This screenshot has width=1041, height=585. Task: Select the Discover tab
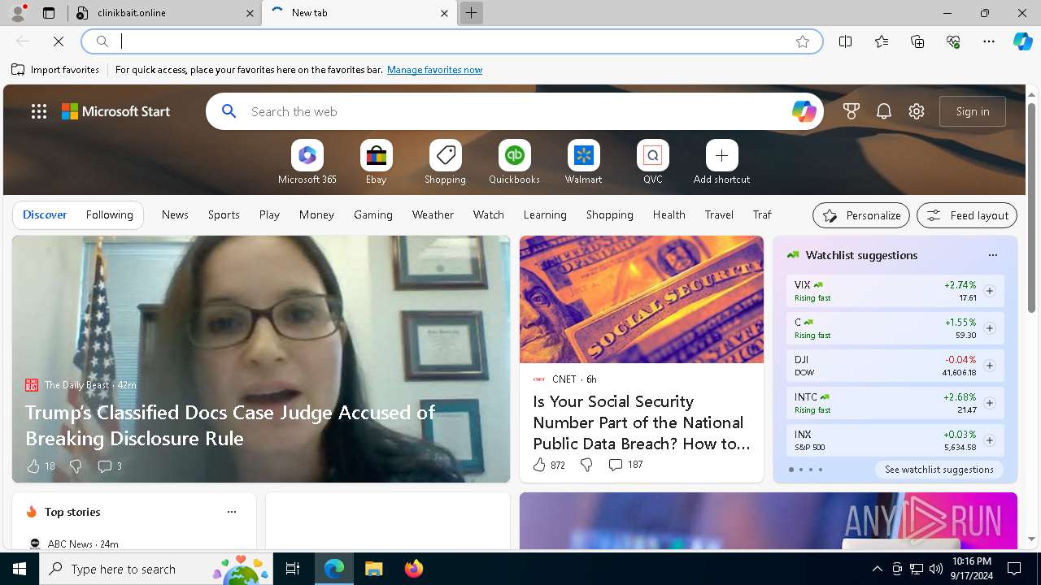45,214
